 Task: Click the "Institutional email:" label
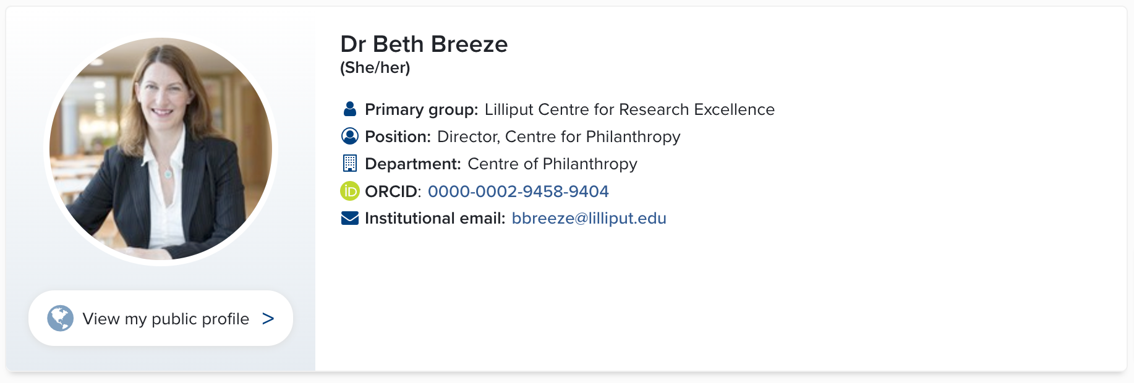[435, 219]
